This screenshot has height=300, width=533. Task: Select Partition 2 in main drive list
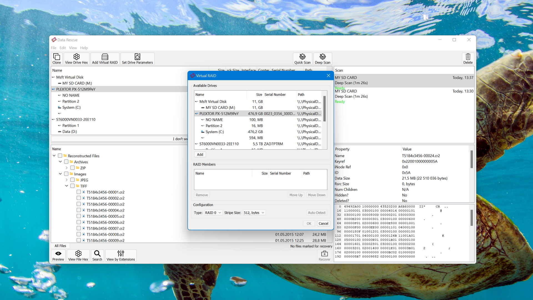click(x=71, y=101)
